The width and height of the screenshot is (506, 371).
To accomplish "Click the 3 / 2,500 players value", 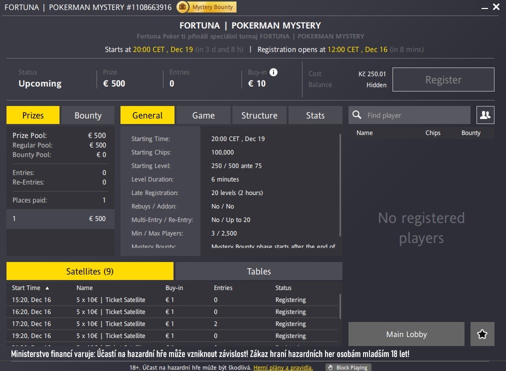I will point(224,233).
